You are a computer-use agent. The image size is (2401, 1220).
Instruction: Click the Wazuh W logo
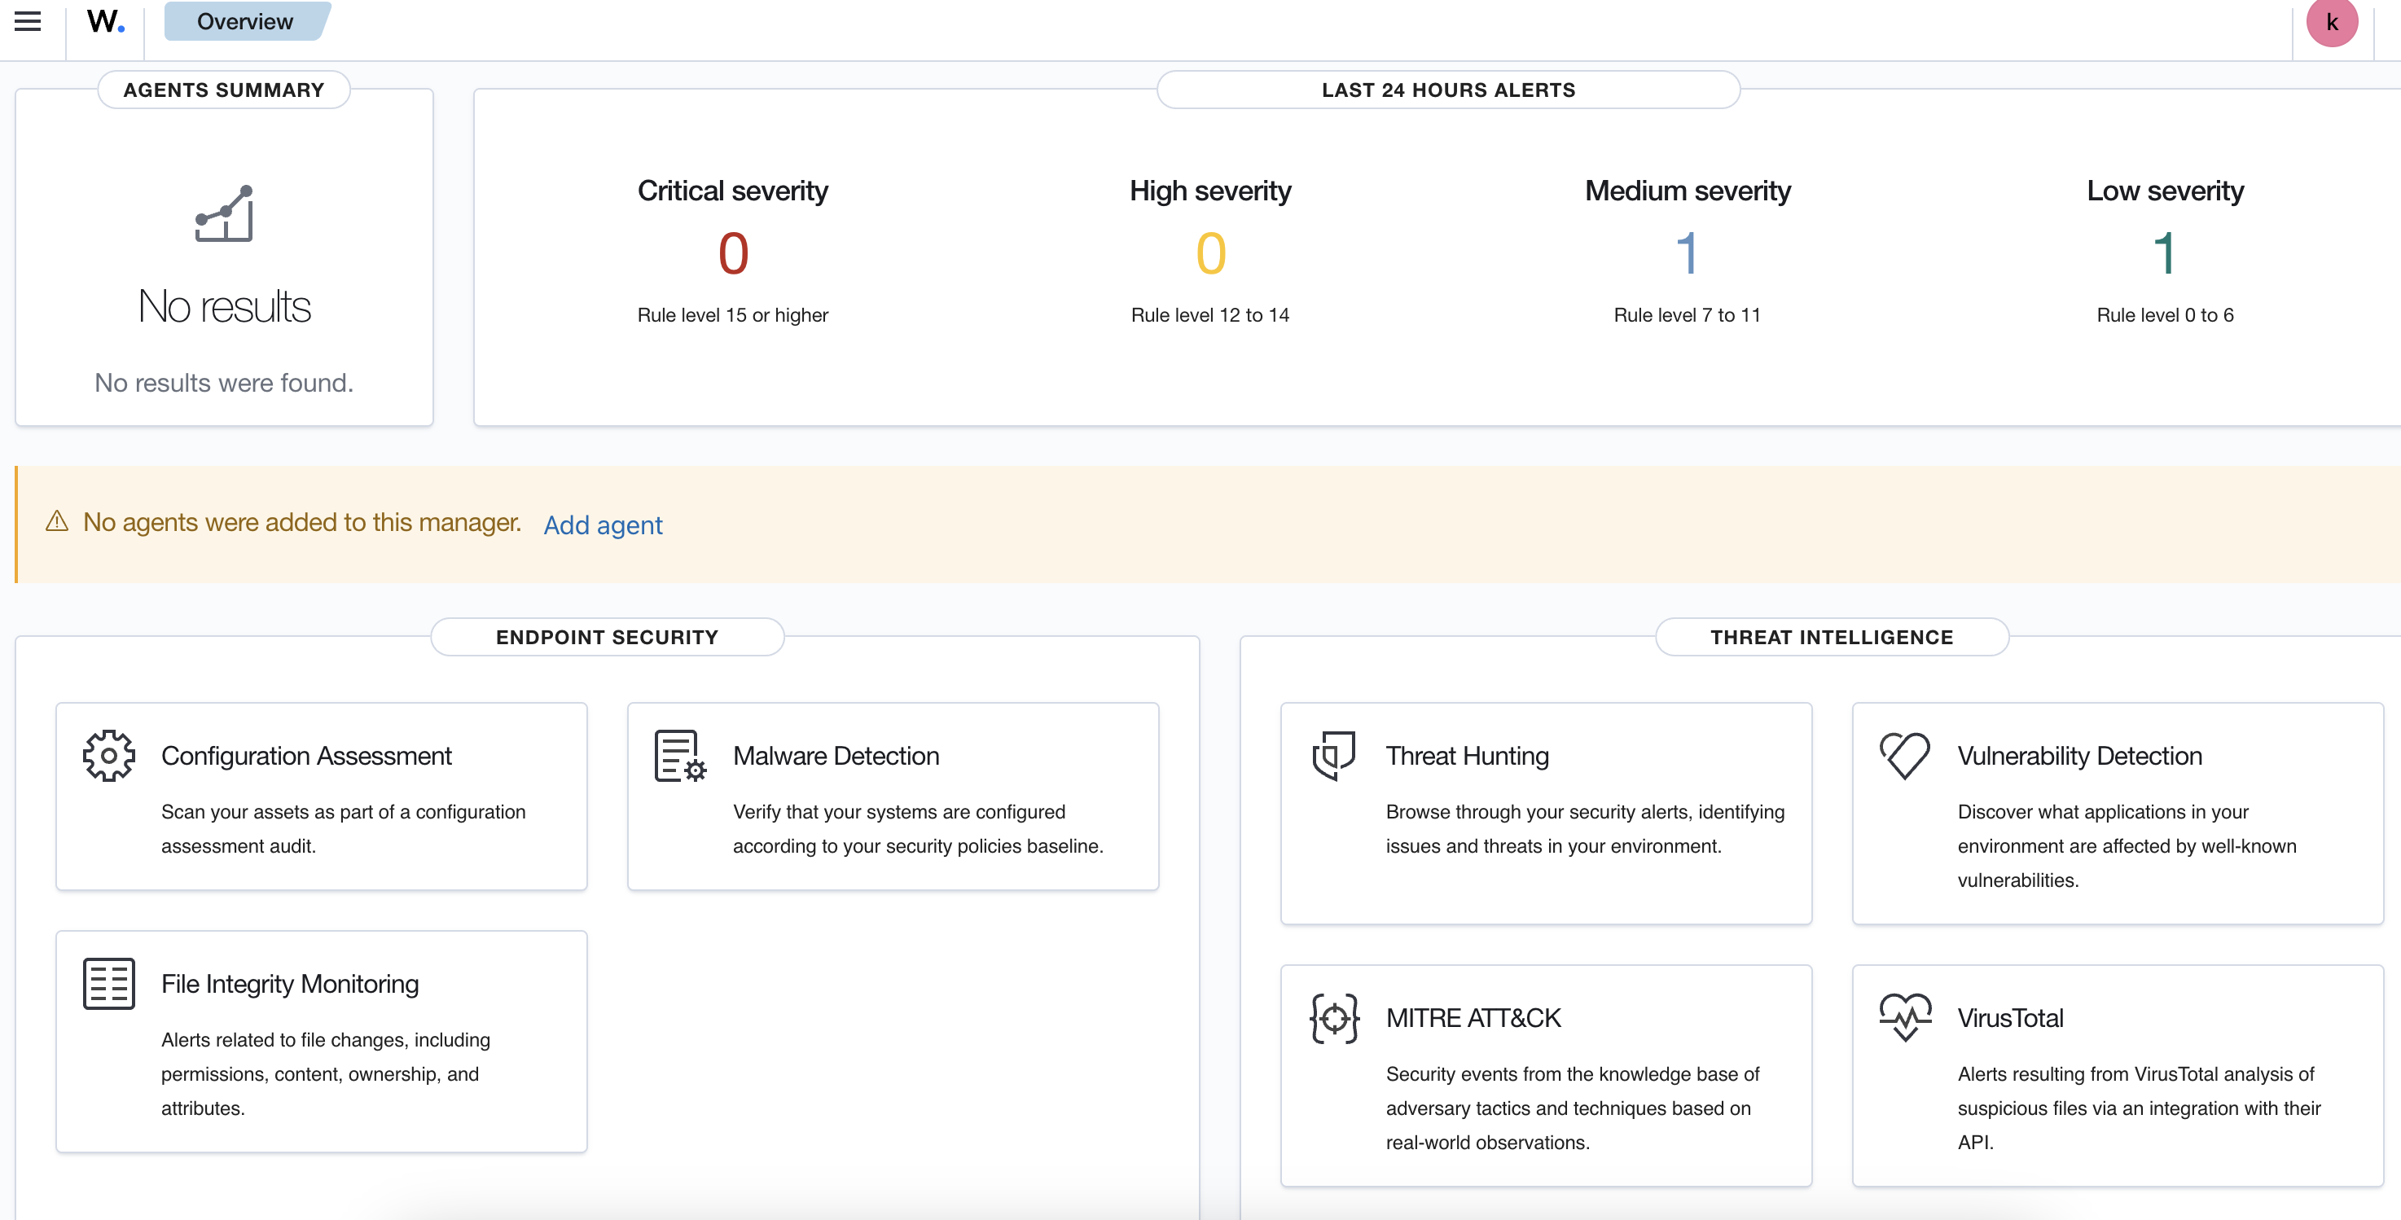pyautogui.click(x=105, y=21)
